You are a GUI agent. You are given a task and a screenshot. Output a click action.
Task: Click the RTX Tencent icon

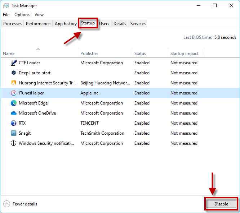click(14, 123)
